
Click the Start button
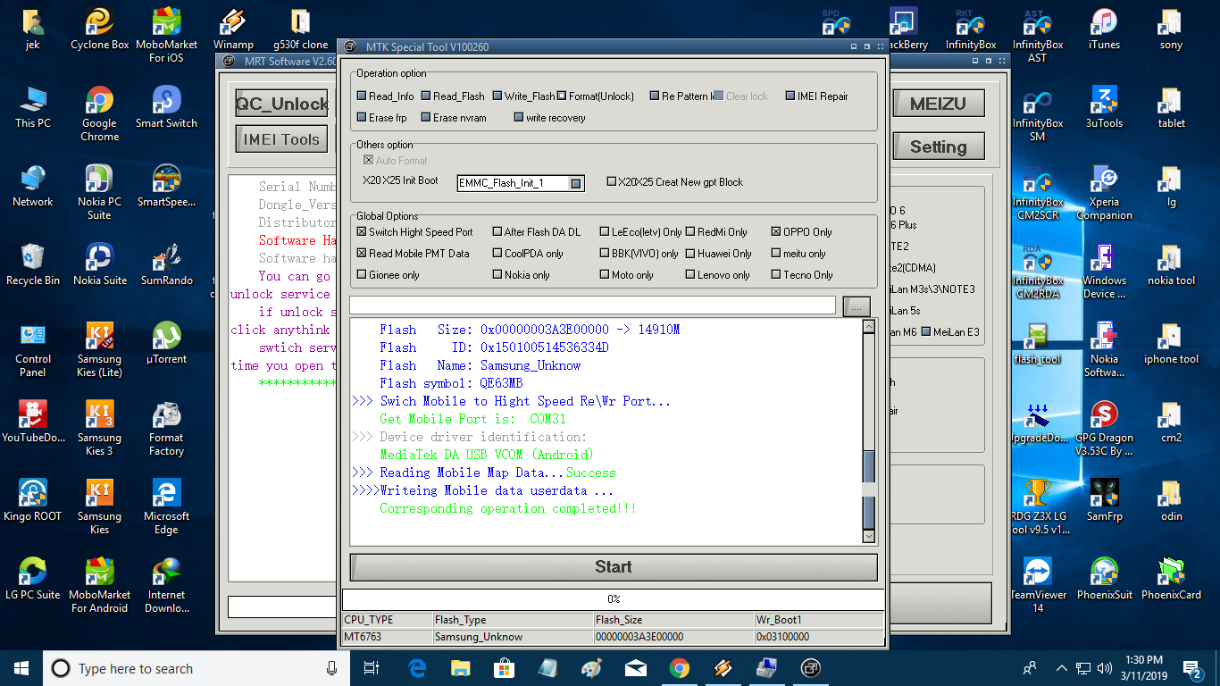(614, 567)
